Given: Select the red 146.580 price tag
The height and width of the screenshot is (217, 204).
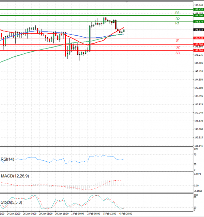Looking at the screenshot, I should [199, 50].
